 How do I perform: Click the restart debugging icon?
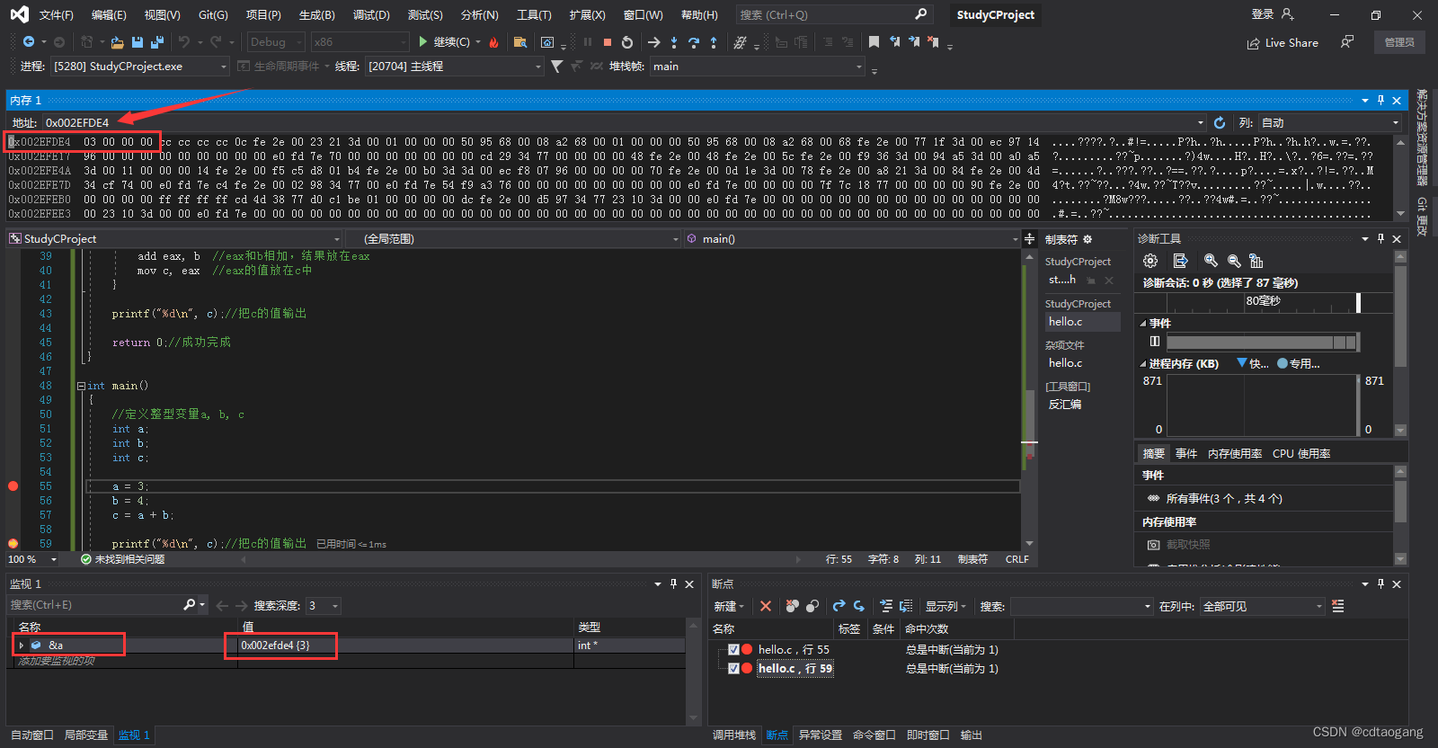click(x=627, y=42)
